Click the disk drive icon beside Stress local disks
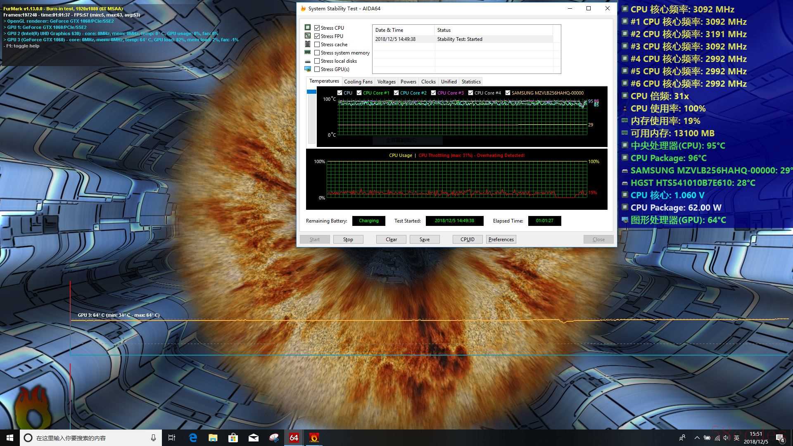Screen dimensions: 793x446 click(x=308, y=61)
